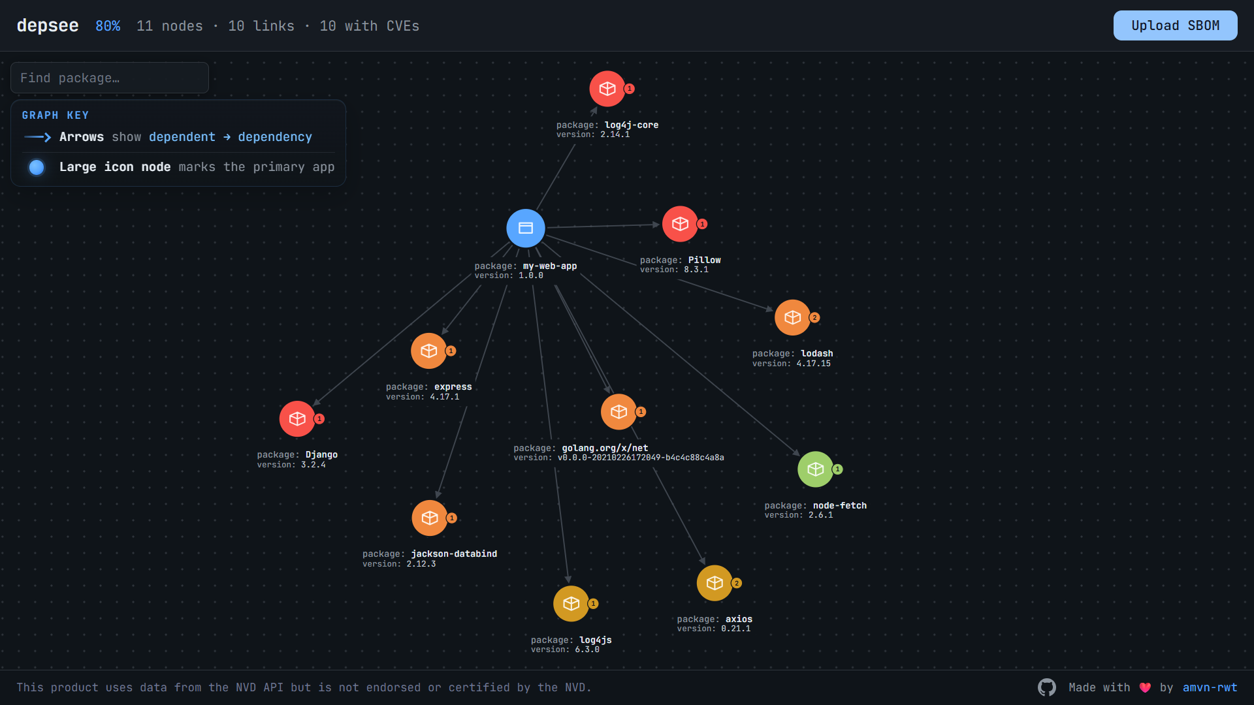Select the log4j-core package node
The width and height of the screenshot is (1254, 705).
(x=607, y=89)
